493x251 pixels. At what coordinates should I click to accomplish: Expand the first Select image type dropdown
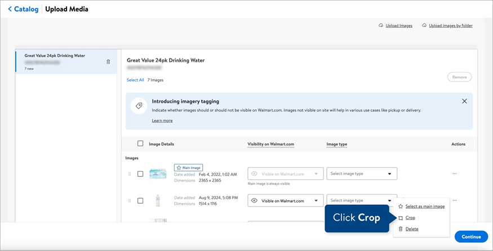(x=362, y=174)
